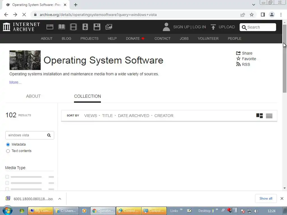This screenshot has width=287, height=215.
Task: Stop loading the page
Action: pos(24,15)
